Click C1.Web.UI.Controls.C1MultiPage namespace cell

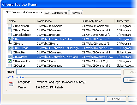(58, 48)
